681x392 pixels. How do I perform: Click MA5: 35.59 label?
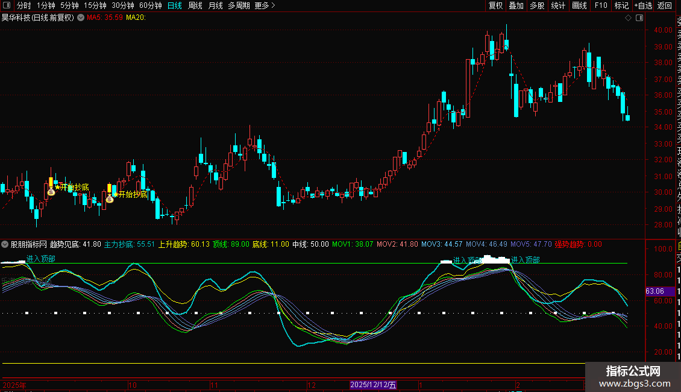click(105, 18)
